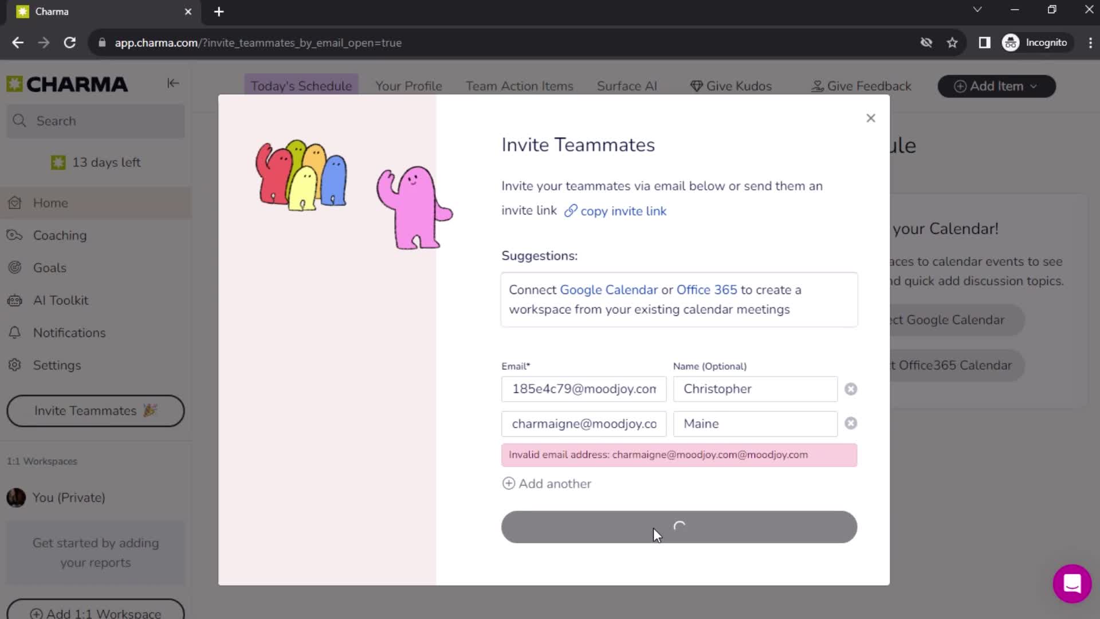Switch to Team Action Items tab
The width and height of the screenshot is (1100, 619).
pyautogui.click(x=519, y=86)
